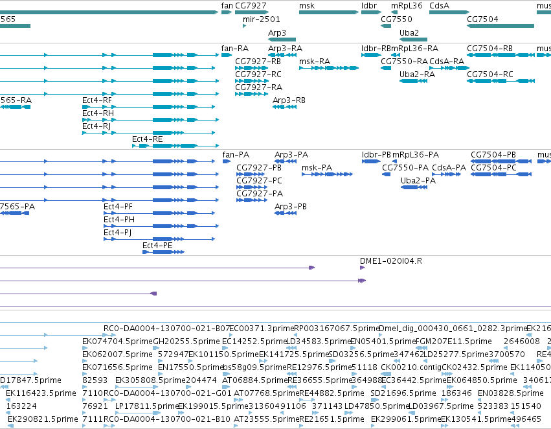Click the Uba2-RA transcript label
This screenshot has width=551, height=429.
pyautogui.click(x=417, y=74)
